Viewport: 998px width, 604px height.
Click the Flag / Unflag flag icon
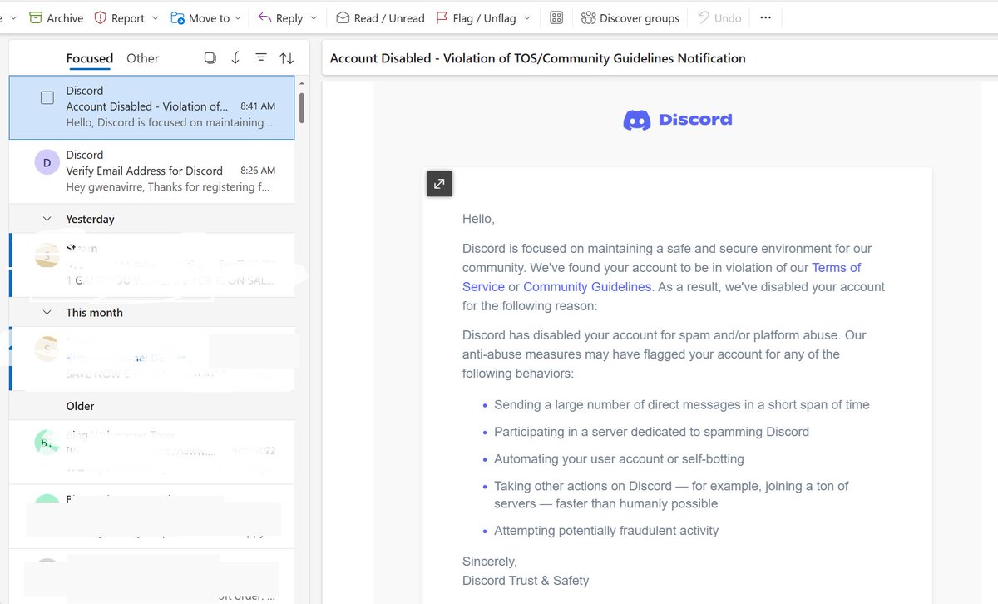click(442, 17)
